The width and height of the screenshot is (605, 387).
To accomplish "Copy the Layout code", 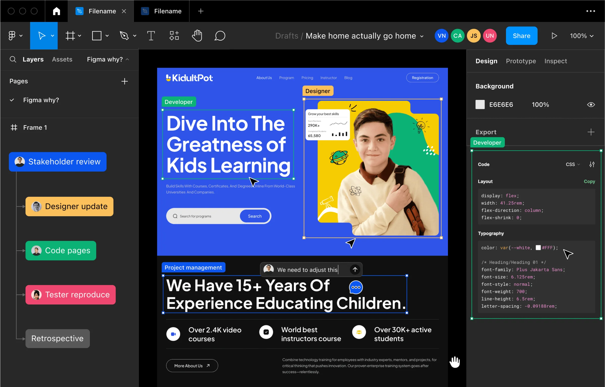I will tap(589, 181).
